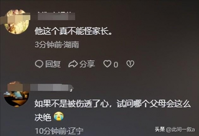
Task: Like the Hunan comment with the heart icon
Action: pos(107,64)
